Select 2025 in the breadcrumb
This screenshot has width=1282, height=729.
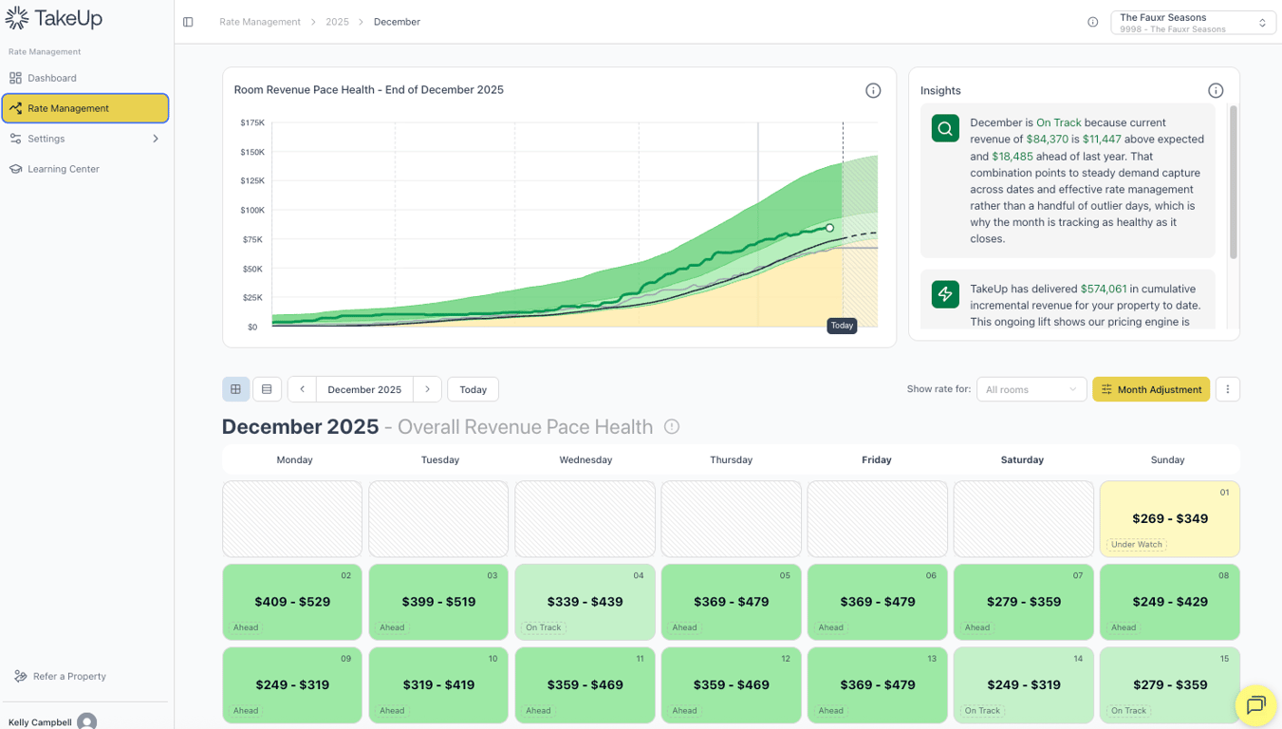point(337,21)
